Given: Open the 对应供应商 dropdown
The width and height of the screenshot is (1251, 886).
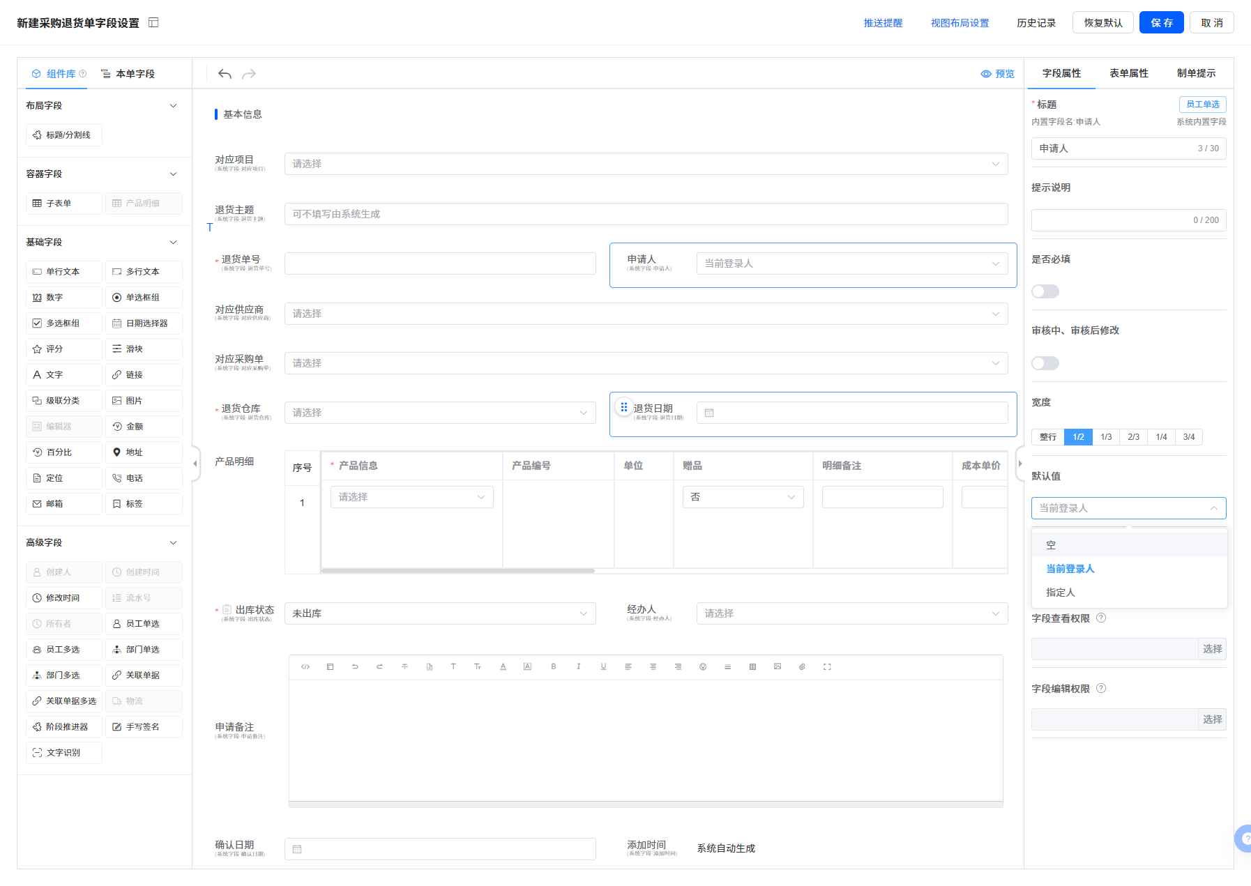Looking at the screenshot, I should point(646,314).
